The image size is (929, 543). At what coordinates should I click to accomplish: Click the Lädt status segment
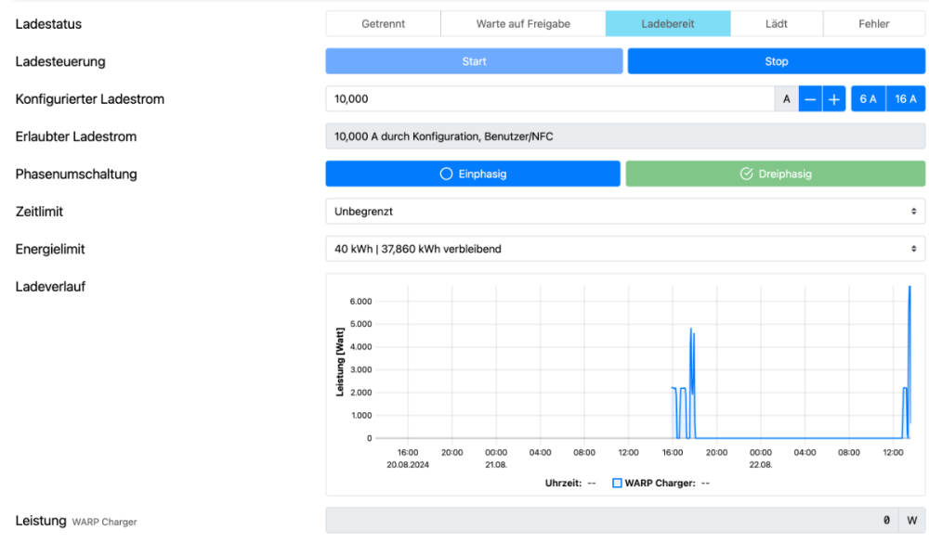pos(776,24)
